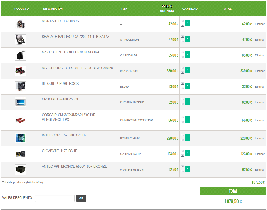Click reference 'CT250BX100SSD1'
This screenshot has width=267, height=210.
(x=132, y=102)
